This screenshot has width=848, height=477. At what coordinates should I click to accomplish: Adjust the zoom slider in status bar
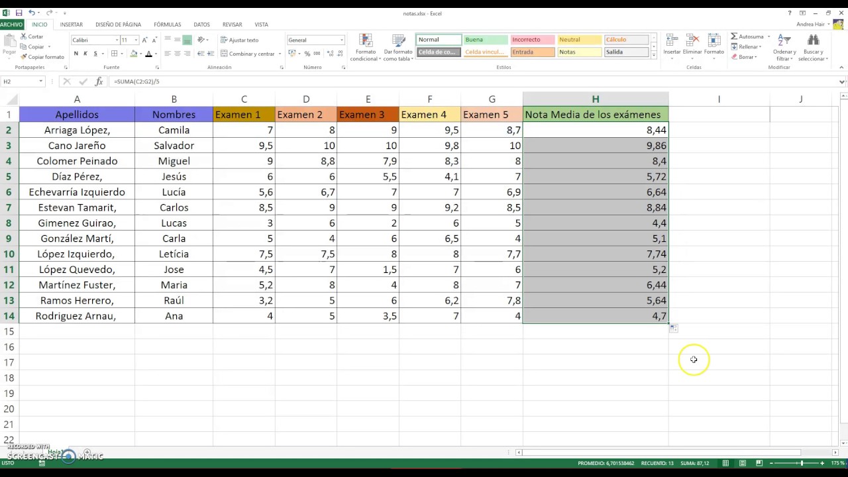point(801,463)
